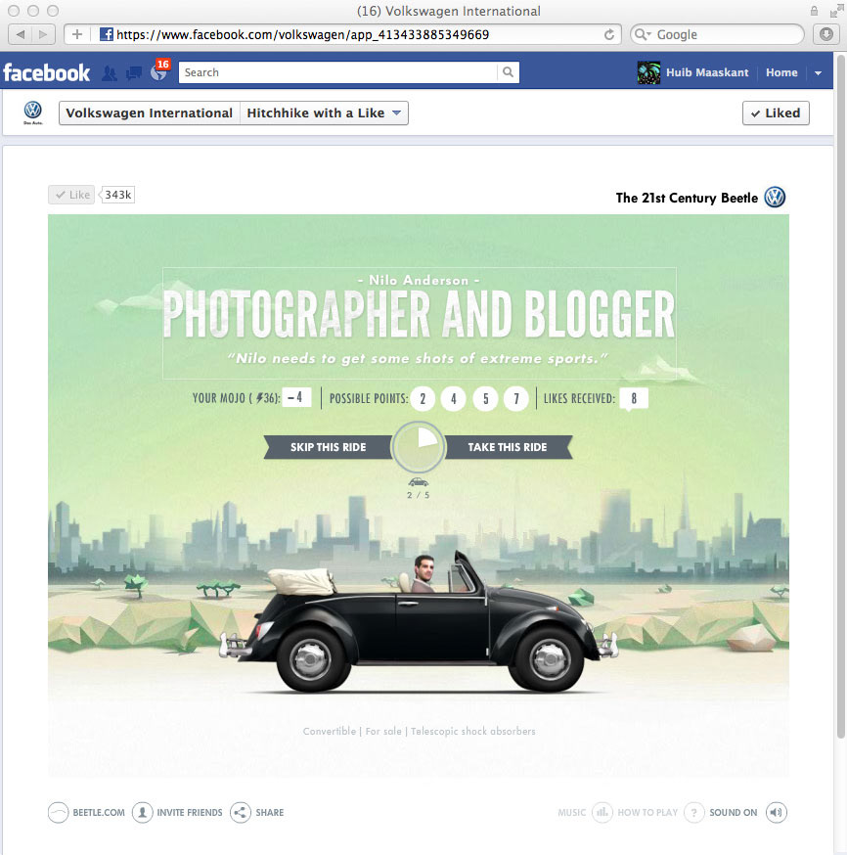This screenshot has width=847, height=855.
Task: Open HOW TO PLAY label
Action: pos(647,813)
